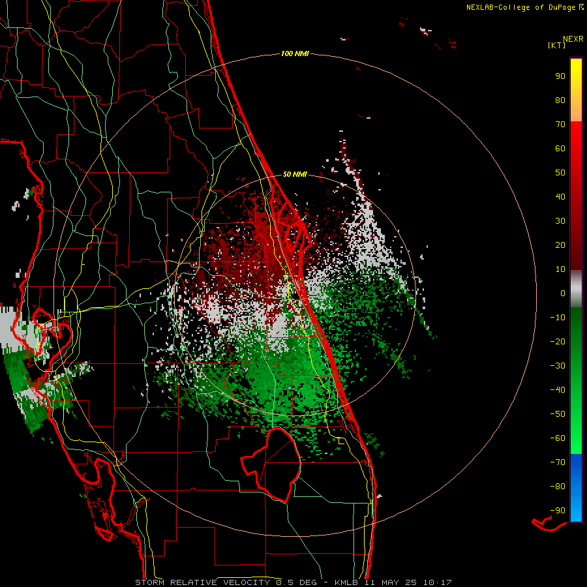
Task: Click the [KT] units label above the color scale
Action: tap(557, 45)
